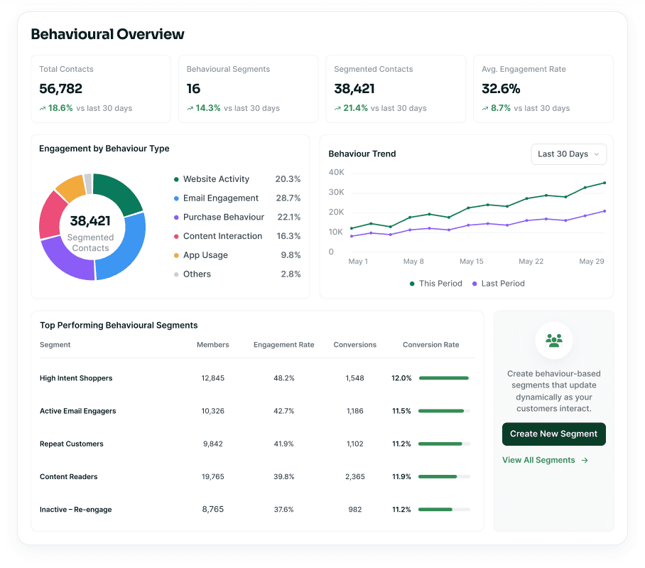The height and width of the screenshot is (568, 645).
Task: Click the purple dot beside Purchase Behaviour
Action: pos(176,218)
